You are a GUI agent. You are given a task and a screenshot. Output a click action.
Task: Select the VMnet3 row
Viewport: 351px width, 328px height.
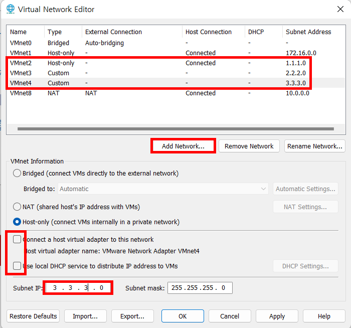pyautogui.click(x=175, y=73)
